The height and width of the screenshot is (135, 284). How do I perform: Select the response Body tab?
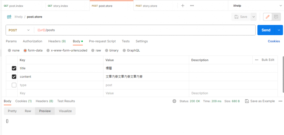point(7,101)
